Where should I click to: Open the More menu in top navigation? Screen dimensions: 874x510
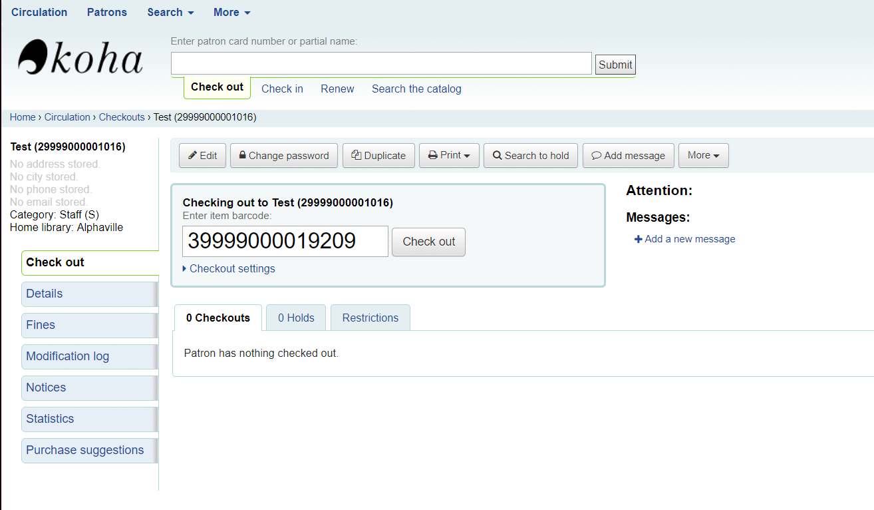[x=231, y=12]
